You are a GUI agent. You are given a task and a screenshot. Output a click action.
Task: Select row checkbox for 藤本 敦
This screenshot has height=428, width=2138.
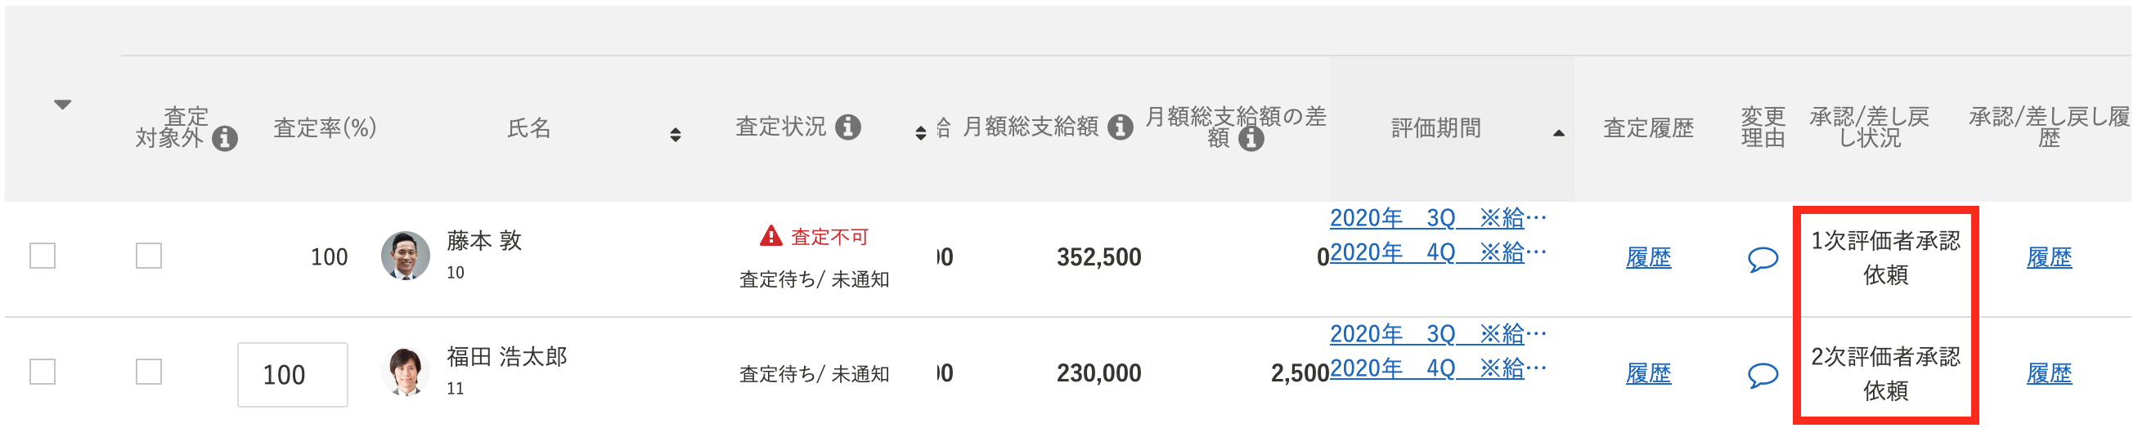coord(43,256)
